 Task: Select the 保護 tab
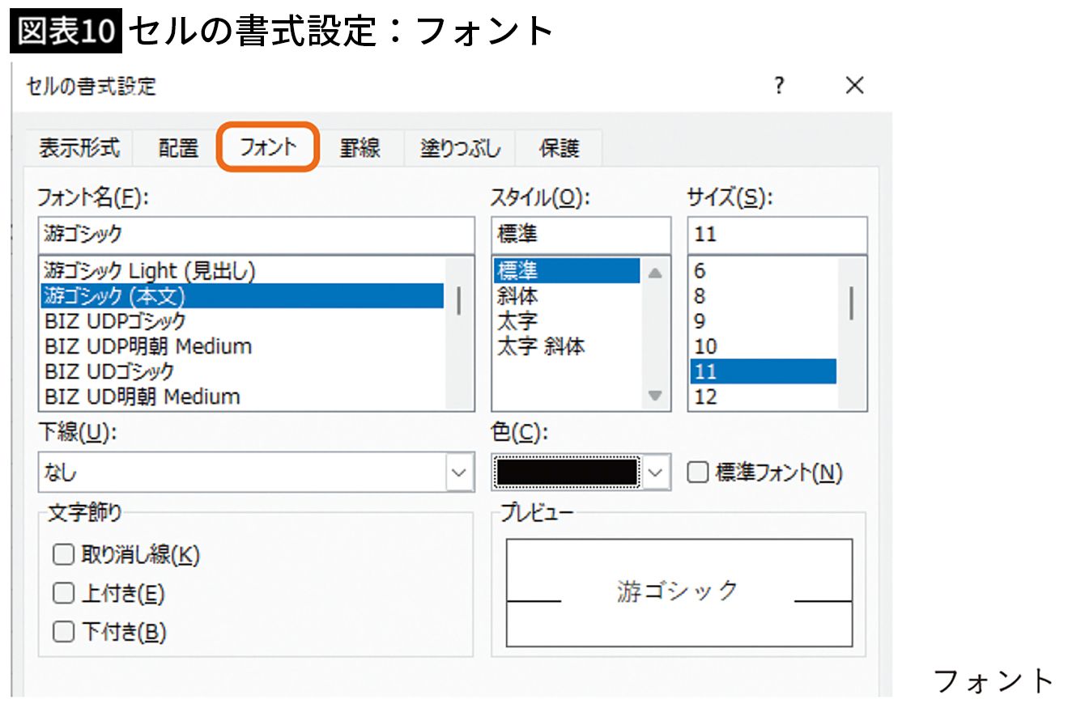point(559,148)
